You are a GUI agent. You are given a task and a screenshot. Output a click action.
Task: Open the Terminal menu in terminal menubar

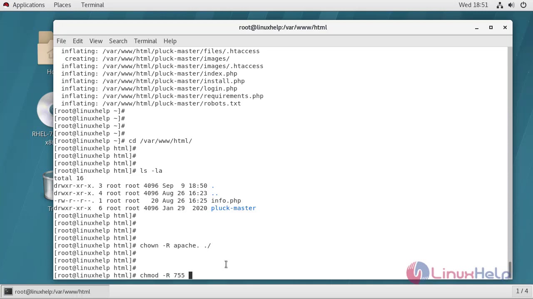(145, 41)
